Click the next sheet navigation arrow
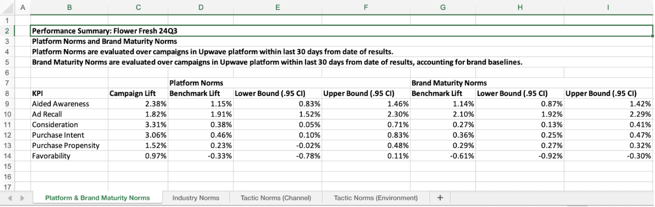 point(22,198)
